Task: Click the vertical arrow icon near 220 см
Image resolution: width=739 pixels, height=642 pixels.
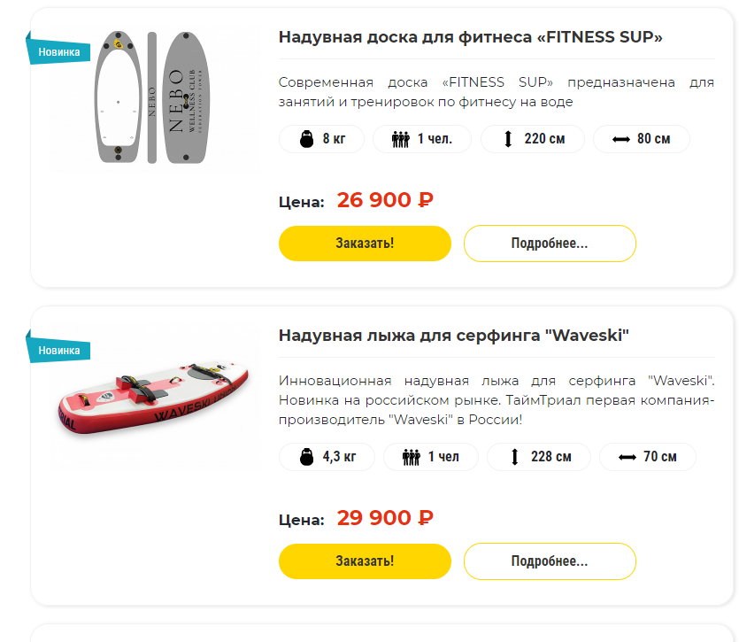Action: 508,139
